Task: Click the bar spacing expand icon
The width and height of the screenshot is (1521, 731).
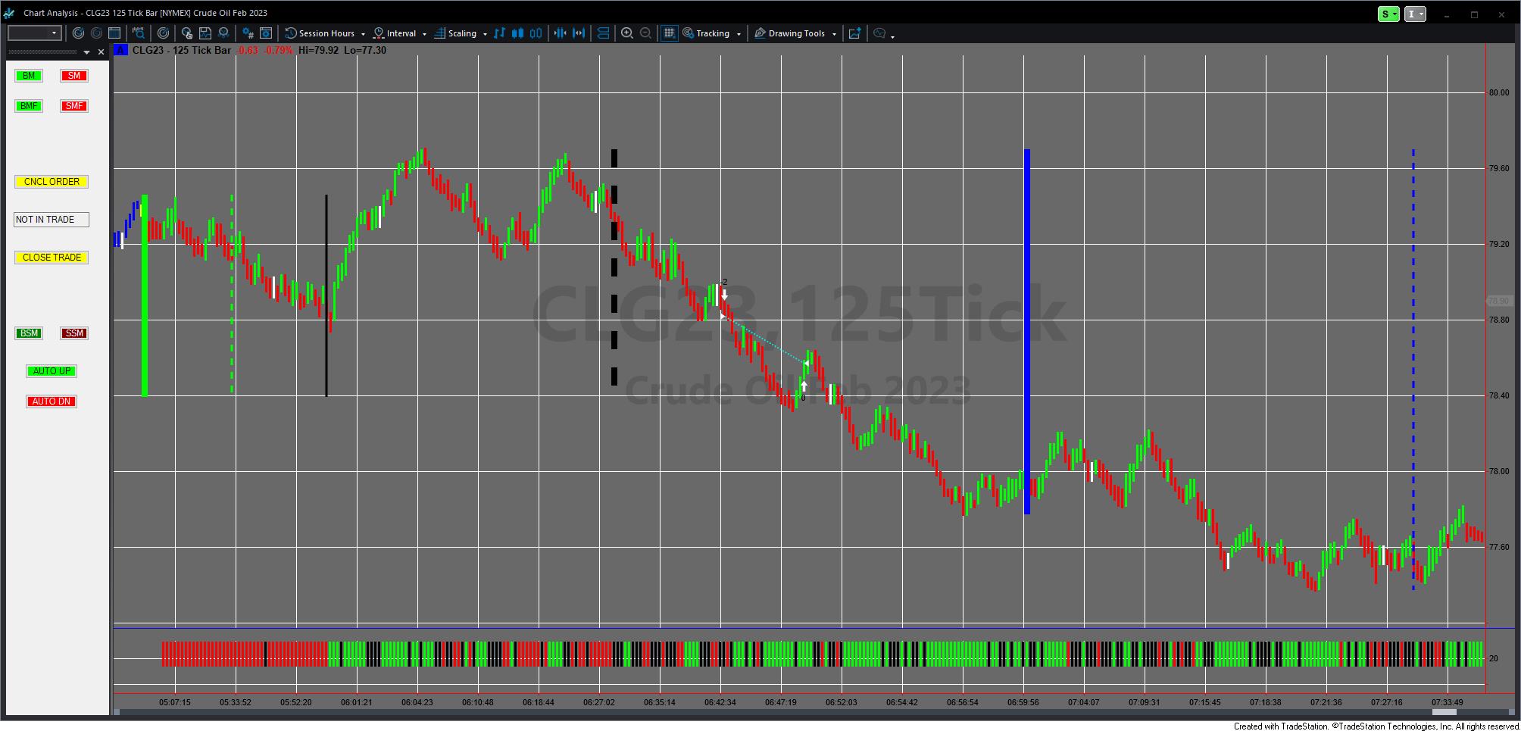Action: 579,33
